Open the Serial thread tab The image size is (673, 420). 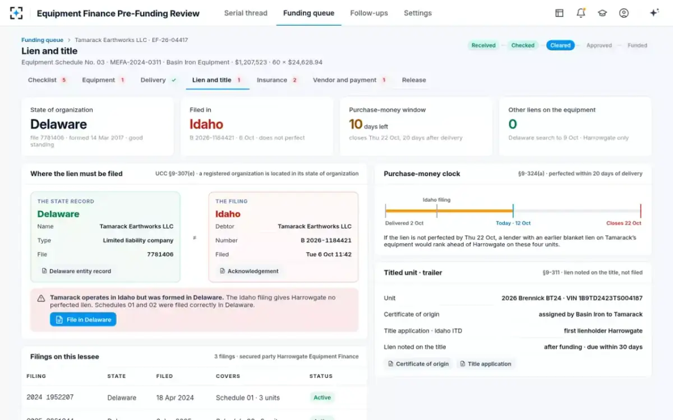point(246,13)
